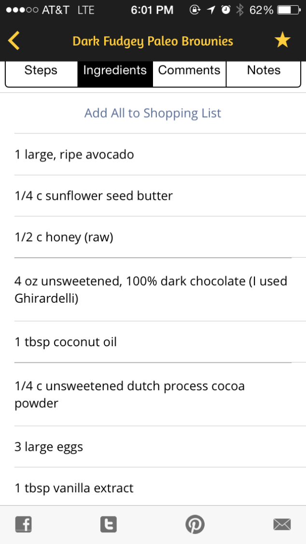Select the Ingredients tab
The width and height of the screenshot is (306, 544).
point(115,71)
